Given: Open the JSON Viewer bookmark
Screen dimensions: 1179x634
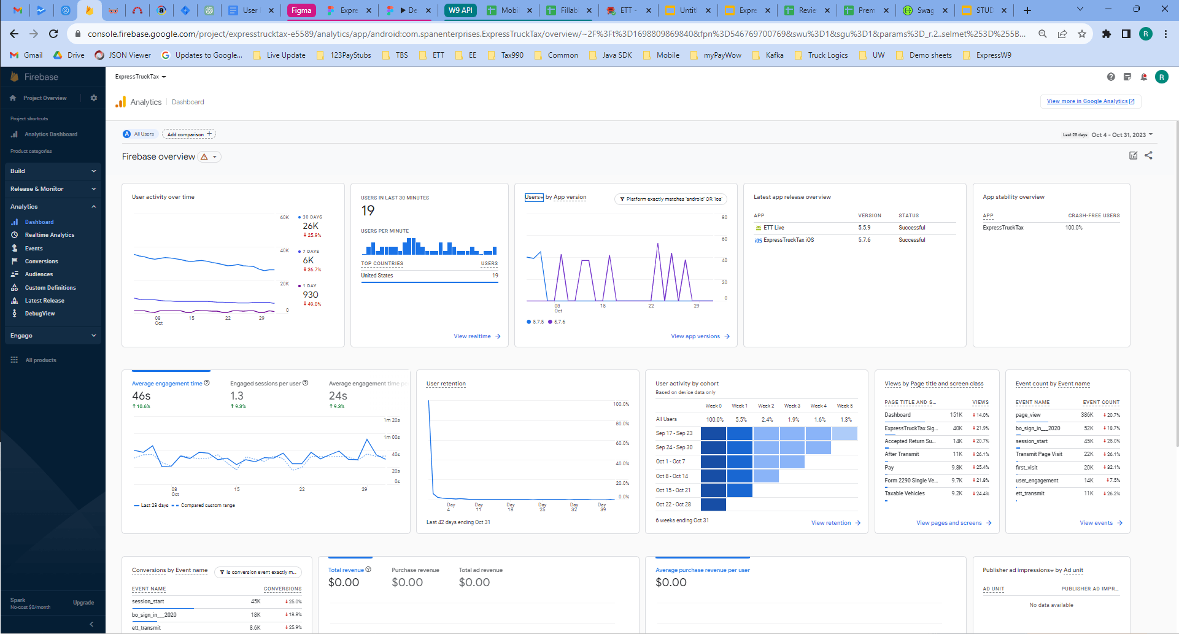Looking at the screenshot, I should tap(123, 55).
